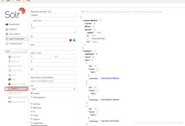Enable the hl highlighting checkbox
The image size is (185, 126).
point(32,111)
